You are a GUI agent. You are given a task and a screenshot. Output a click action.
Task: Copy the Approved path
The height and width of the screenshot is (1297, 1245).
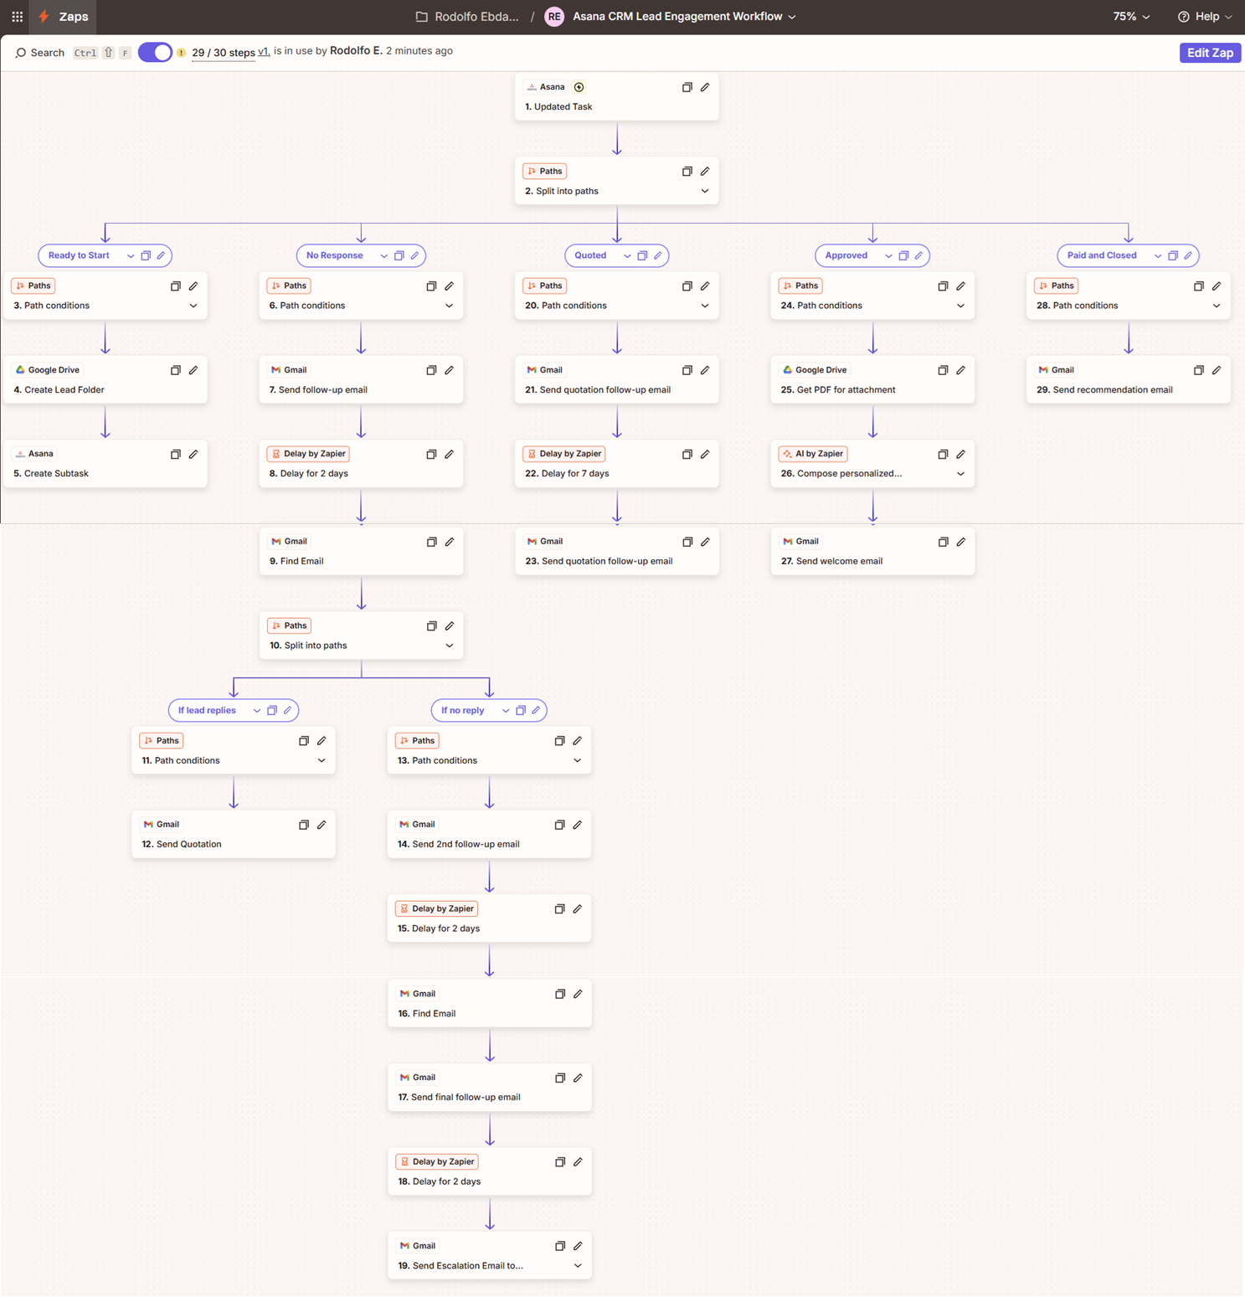[903, 255]
